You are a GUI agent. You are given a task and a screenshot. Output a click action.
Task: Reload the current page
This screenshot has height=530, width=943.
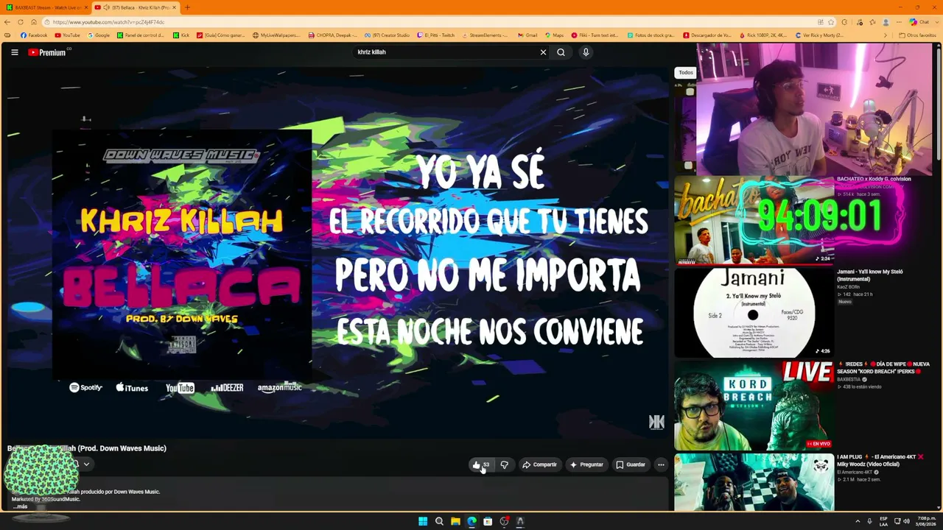point(22,22)
